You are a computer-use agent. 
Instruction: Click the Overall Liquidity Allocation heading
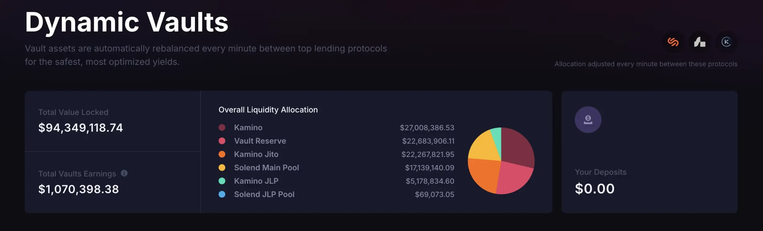tap(268, 109)
